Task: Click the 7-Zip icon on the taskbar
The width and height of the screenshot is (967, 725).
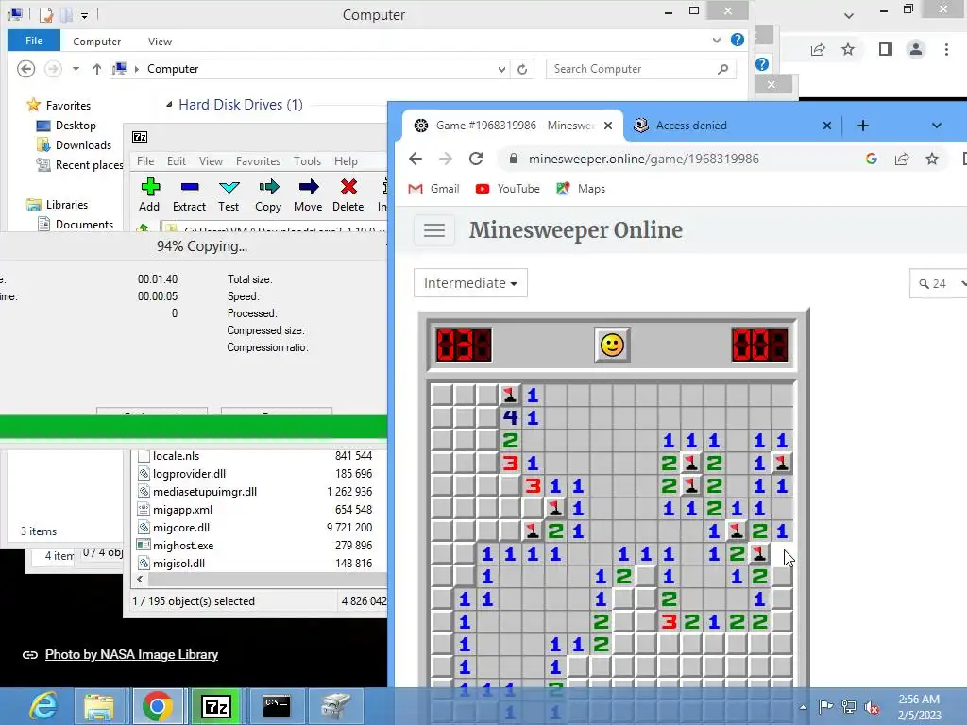Action: (216, 706)
